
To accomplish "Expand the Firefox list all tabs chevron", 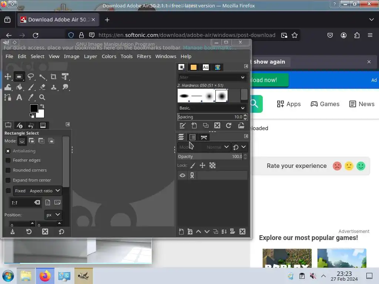I will (371, 20).
